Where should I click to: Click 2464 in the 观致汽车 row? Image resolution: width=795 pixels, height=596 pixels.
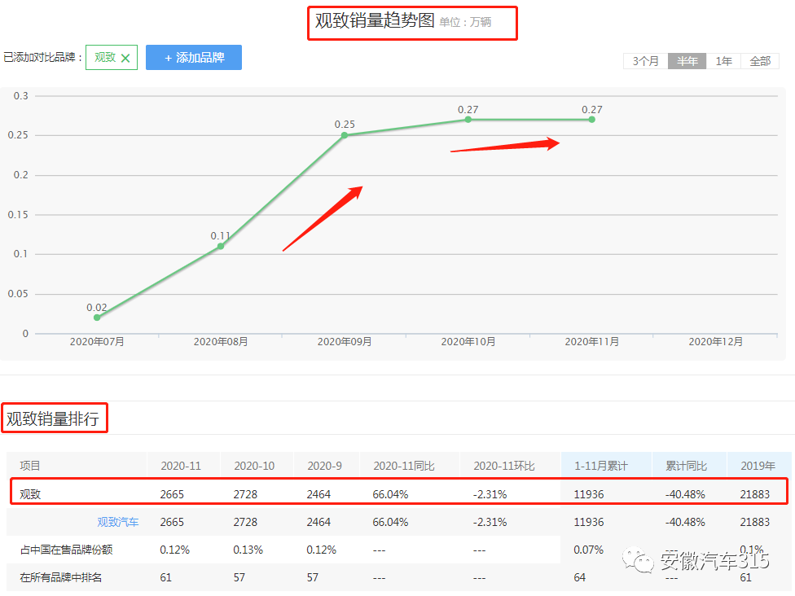point(318,522)
